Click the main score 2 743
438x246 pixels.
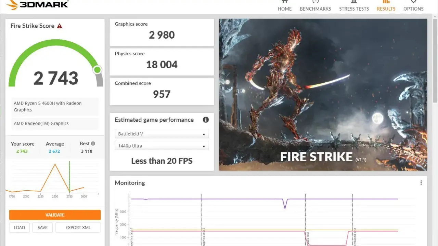tap(56, 78)
